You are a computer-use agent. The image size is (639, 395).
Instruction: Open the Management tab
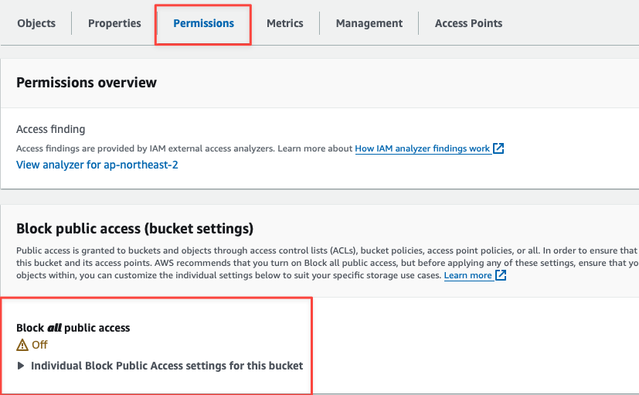(x=369, y=23)
